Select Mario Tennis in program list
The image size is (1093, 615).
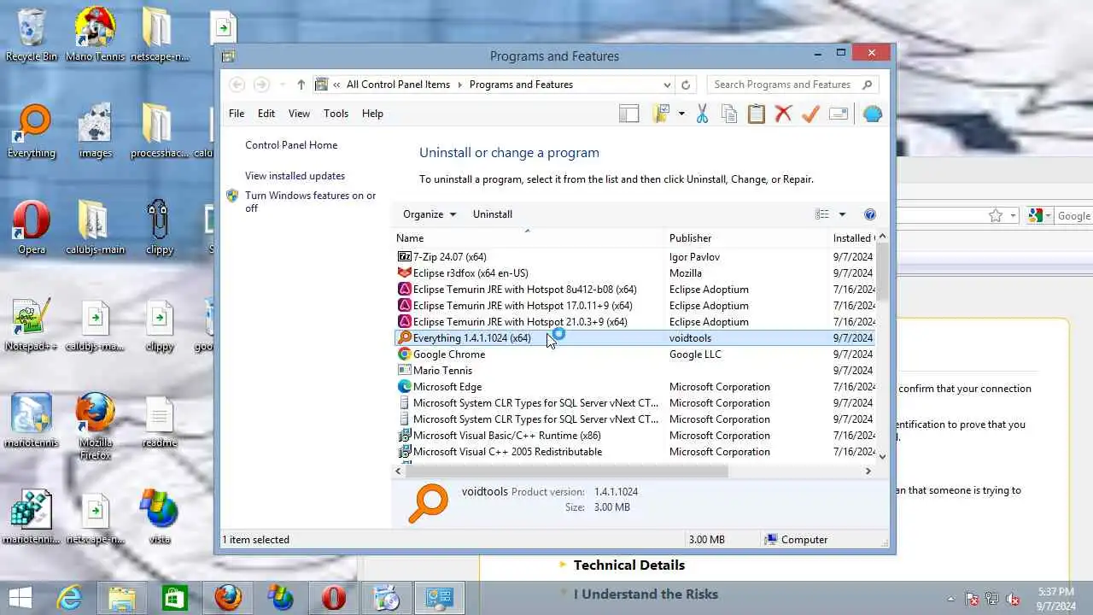click(x=634, y=371)
